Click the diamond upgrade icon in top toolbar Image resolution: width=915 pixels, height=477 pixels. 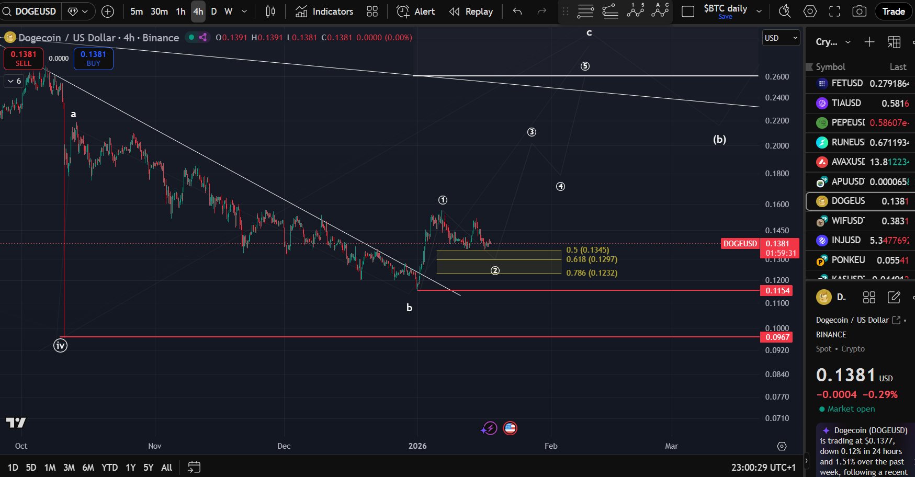pos(78,12)
